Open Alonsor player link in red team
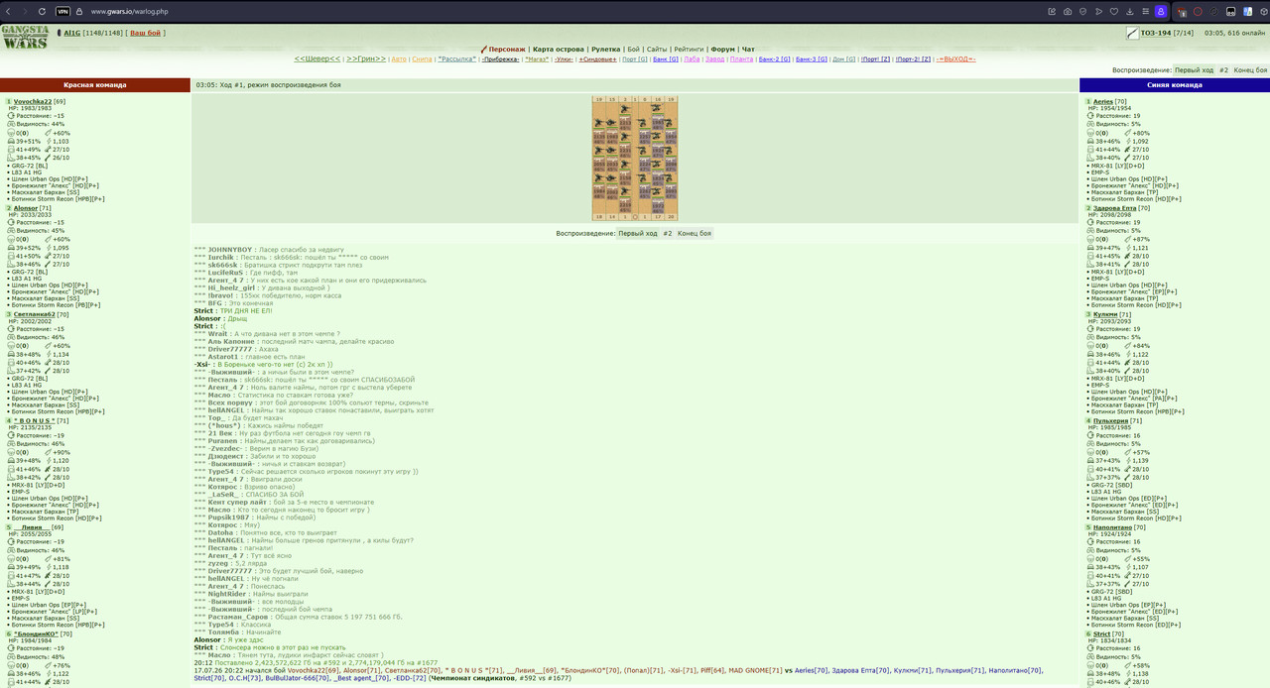Image resolution: width=1270 pixels, height=688 pixels. coord(26,208)
